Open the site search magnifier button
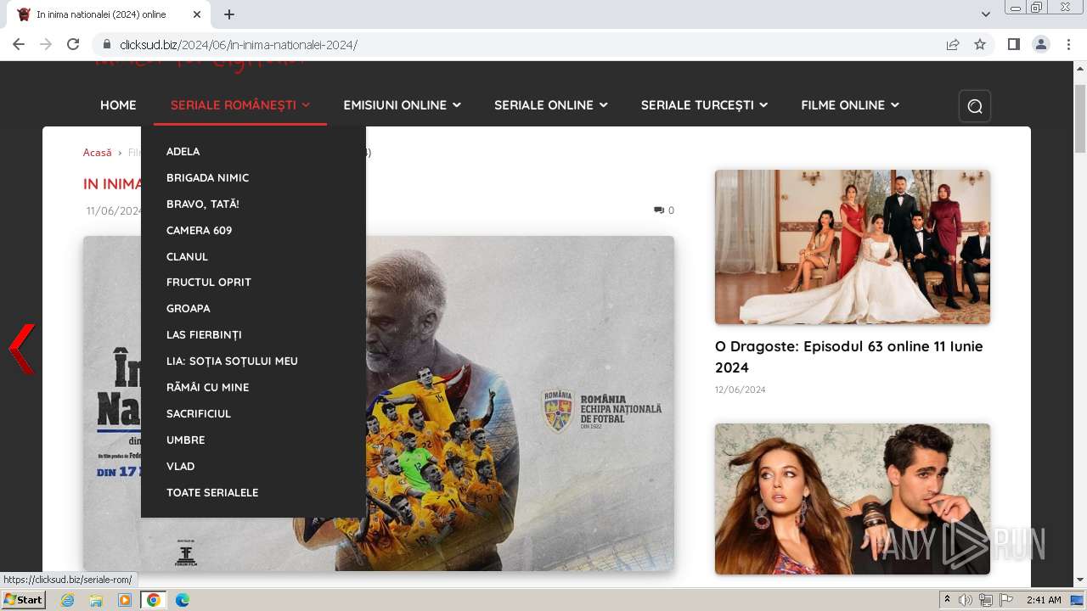 click(975, 106)
